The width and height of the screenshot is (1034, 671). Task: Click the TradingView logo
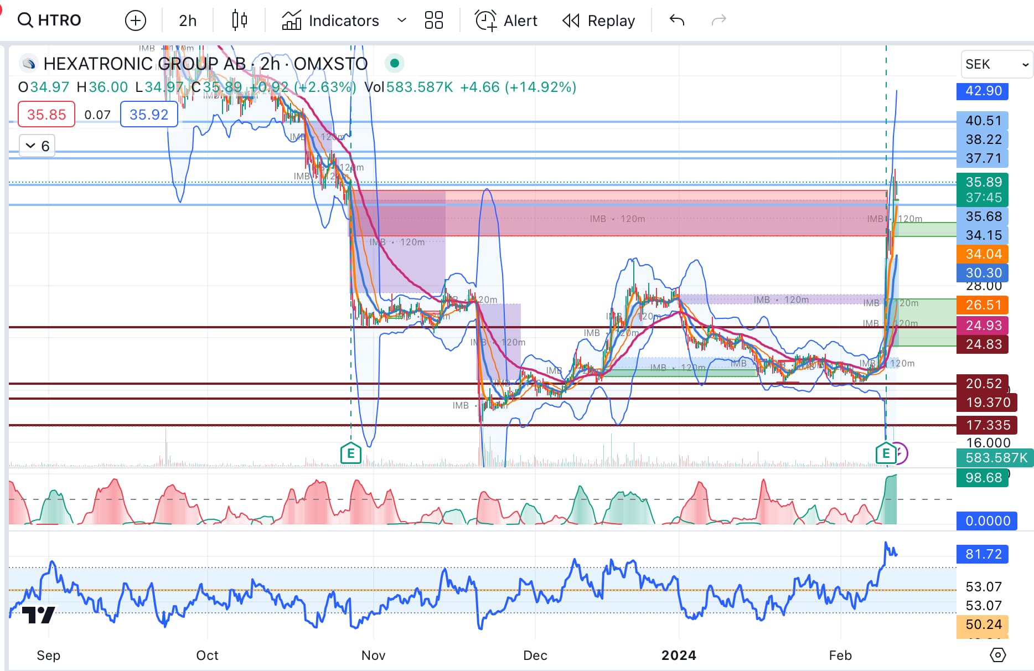[x=38, y=615]
